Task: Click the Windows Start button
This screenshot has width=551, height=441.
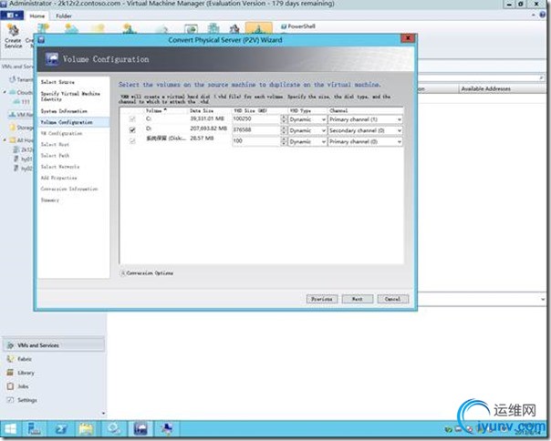Action: (10, 429)
